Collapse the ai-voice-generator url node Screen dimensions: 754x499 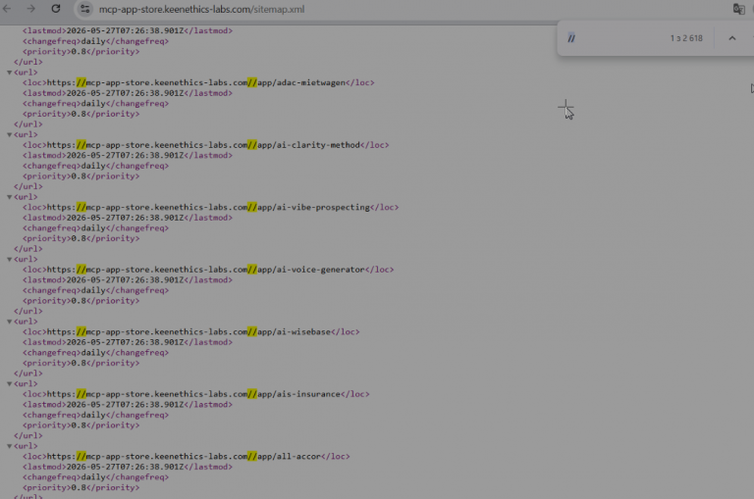(x=9, y=260)
